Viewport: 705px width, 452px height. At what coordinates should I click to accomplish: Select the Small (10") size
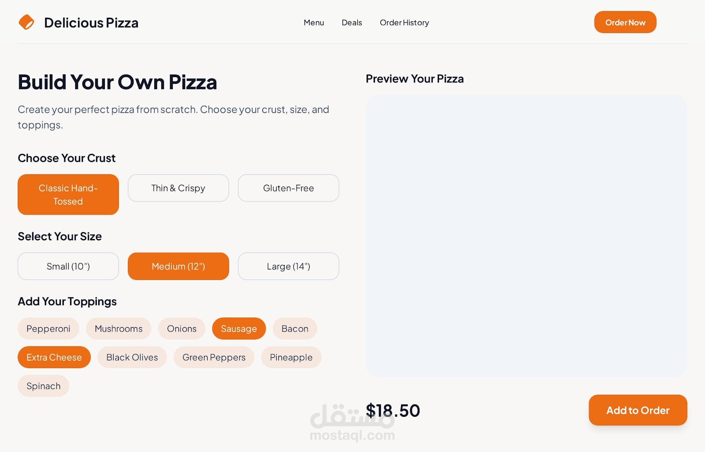68,266
